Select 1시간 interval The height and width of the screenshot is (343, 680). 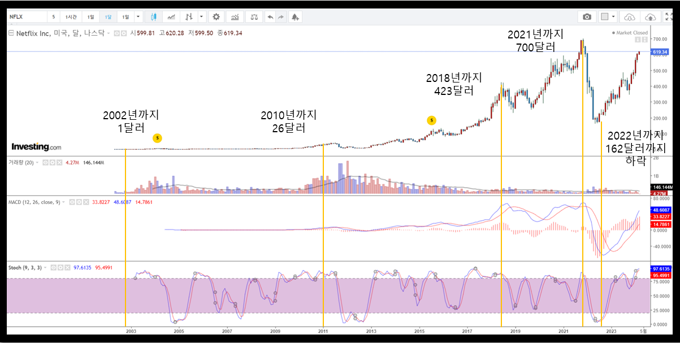pyautogui.click(x=71, y=17)
